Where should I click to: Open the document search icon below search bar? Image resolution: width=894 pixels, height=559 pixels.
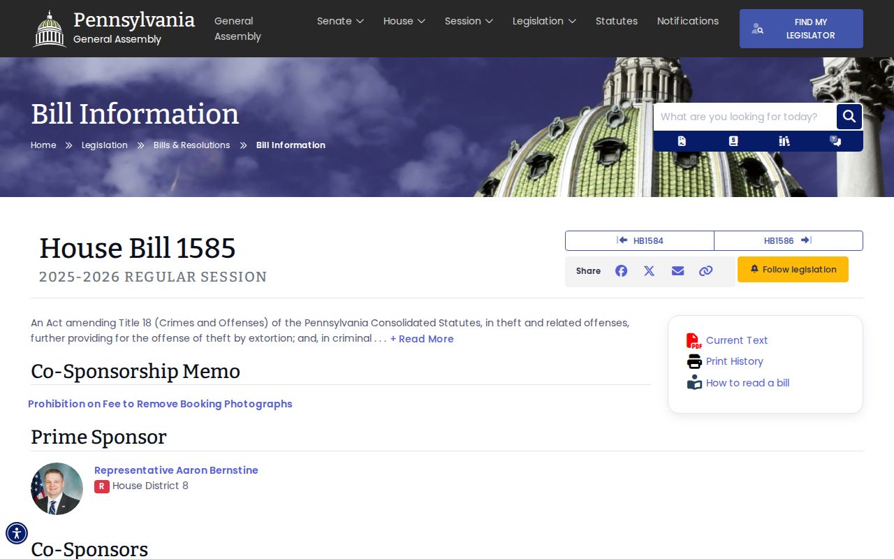tap(682, 141)
